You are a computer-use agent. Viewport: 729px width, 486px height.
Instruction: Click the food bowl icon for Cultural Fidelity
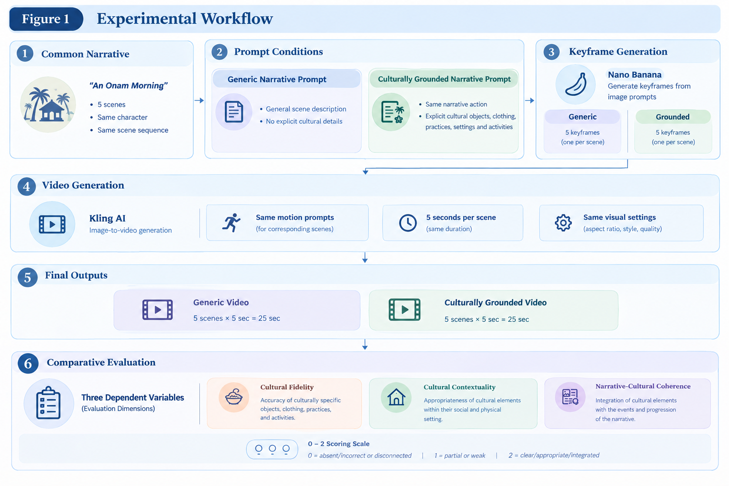pos(234,397)
